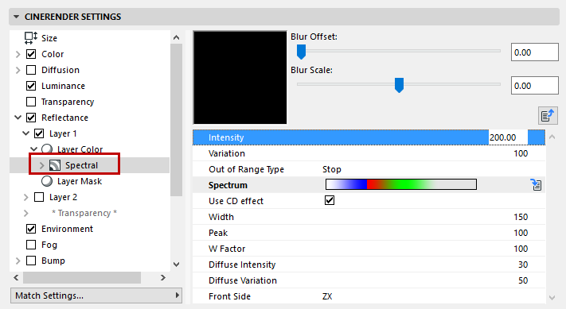Click the Layer Color circle icon
Viewport: 566px width, 309px height.
tap(47, 149)
